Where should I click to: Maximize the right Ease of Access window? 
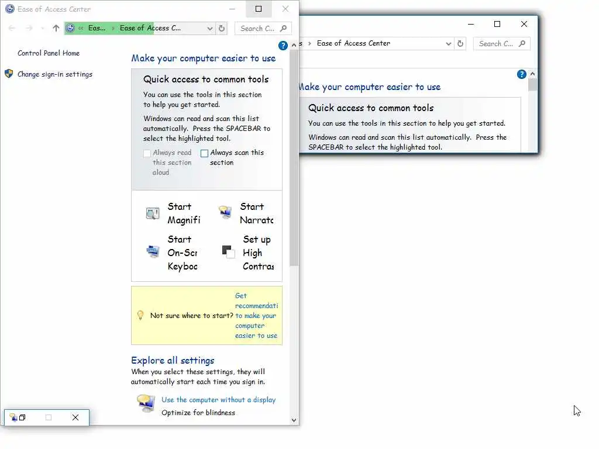[497, 24]
